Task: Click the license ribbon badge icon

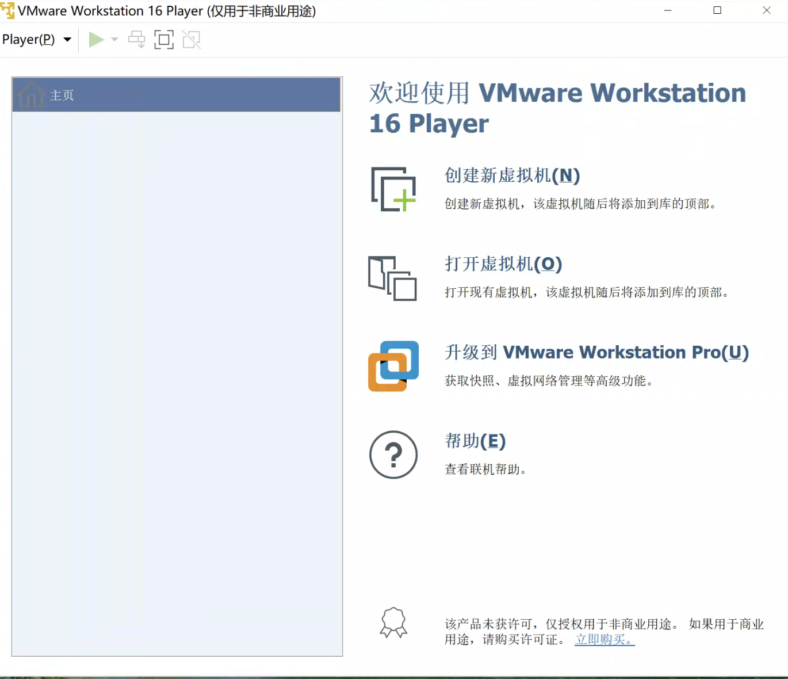Action: [393, 623]
